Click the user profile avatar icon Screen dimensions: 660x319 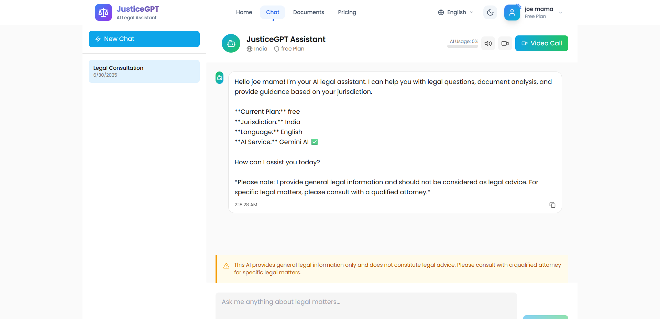click(x=512, y=12)
